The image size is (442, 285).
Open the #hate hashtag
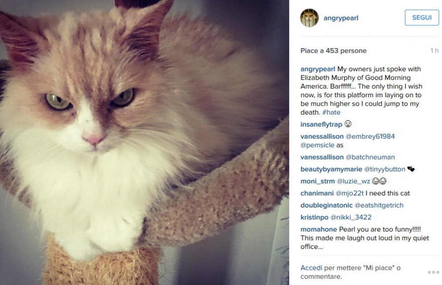(x=331, y=112)
